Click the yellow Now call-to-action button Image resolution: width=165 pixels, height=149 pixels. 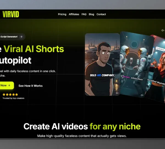[7, 86]
